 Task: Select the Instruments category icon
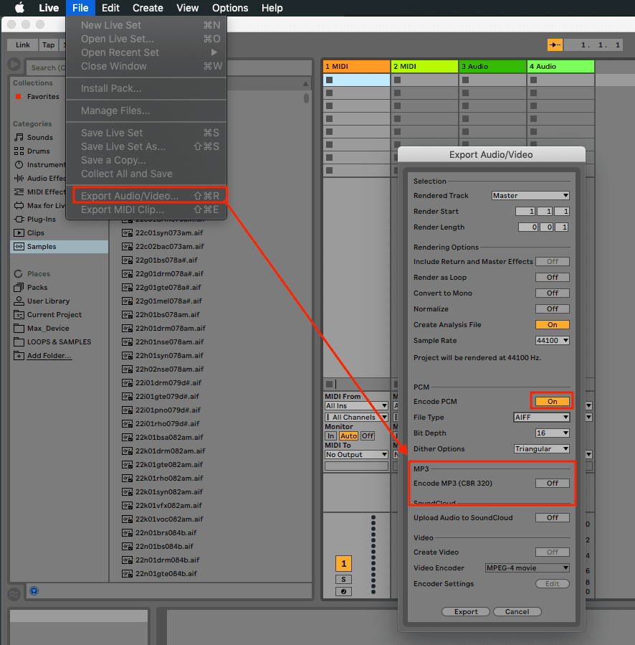pos(19,164)
